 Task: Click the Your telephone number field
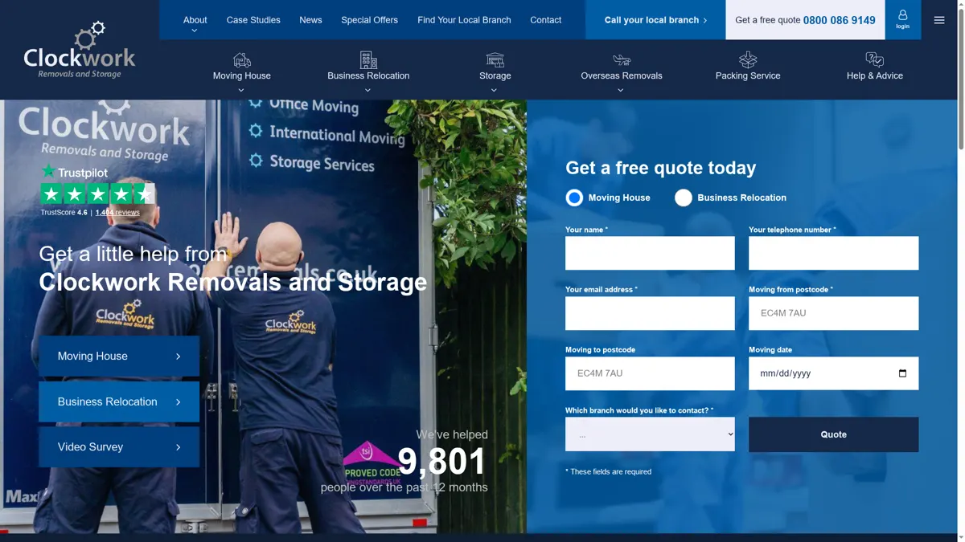[x=833, y=253]
